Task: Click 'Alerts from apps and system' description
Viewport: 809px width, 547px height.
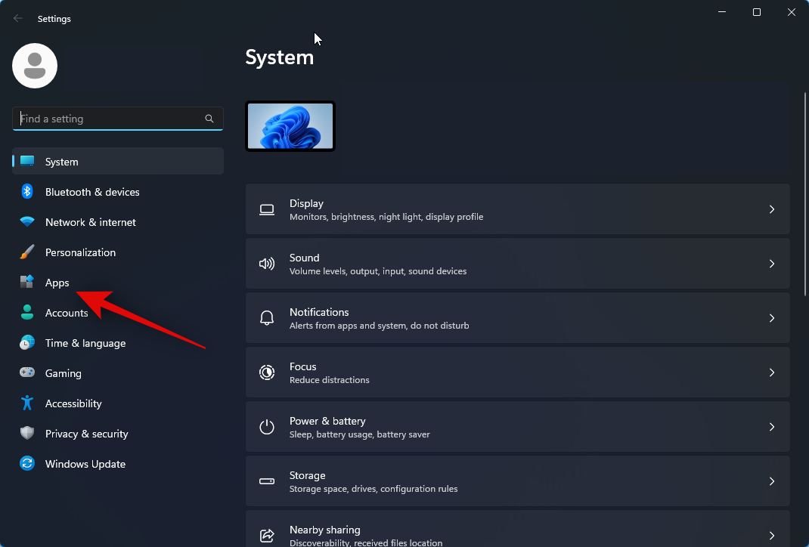Action: coord(380,326)
